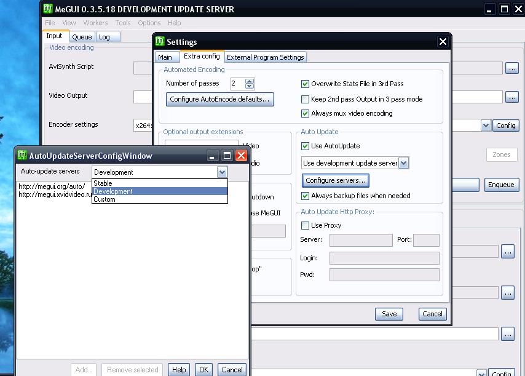Close the AutoUpdateServerConfigWindow with red X
Screen dimensions: 525x376
pyautogui.click(x=241, y=156)
